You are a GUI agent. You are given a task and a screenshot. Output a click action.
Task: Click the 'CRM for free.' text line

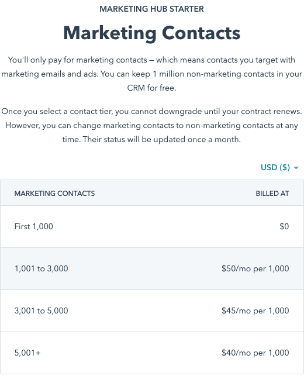(152, 88)
